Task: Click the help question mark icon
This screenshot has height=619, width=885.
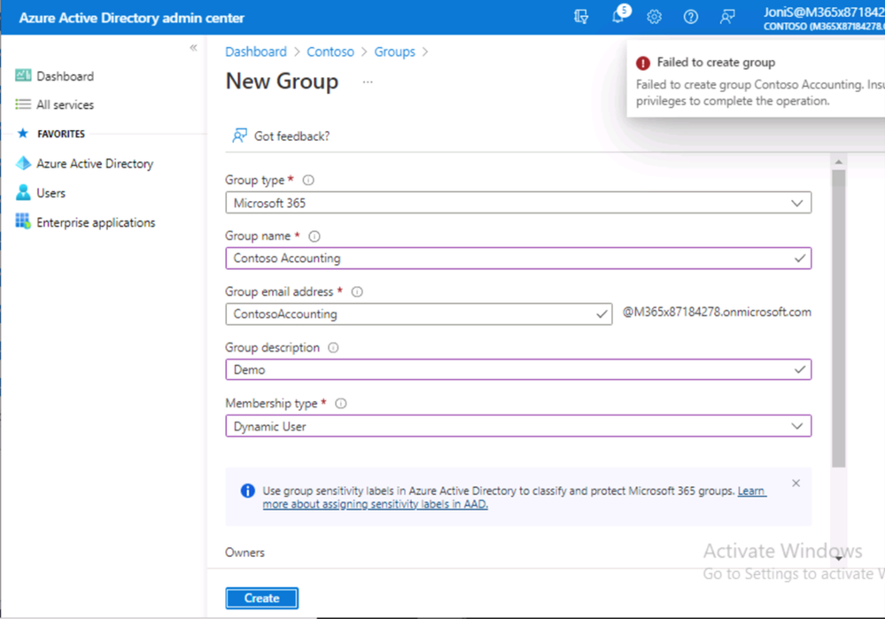Action: (690, 17)
